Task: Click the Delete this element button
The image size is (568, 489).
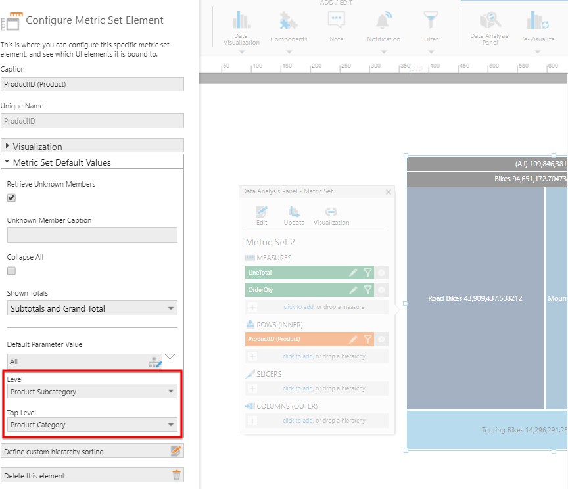Action: [85, 475]
